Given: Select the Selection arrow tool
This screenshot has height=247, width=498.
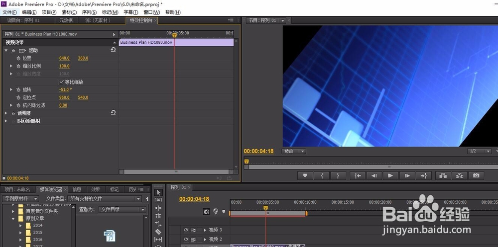Looking at the screenshot, I should point(158,192).
